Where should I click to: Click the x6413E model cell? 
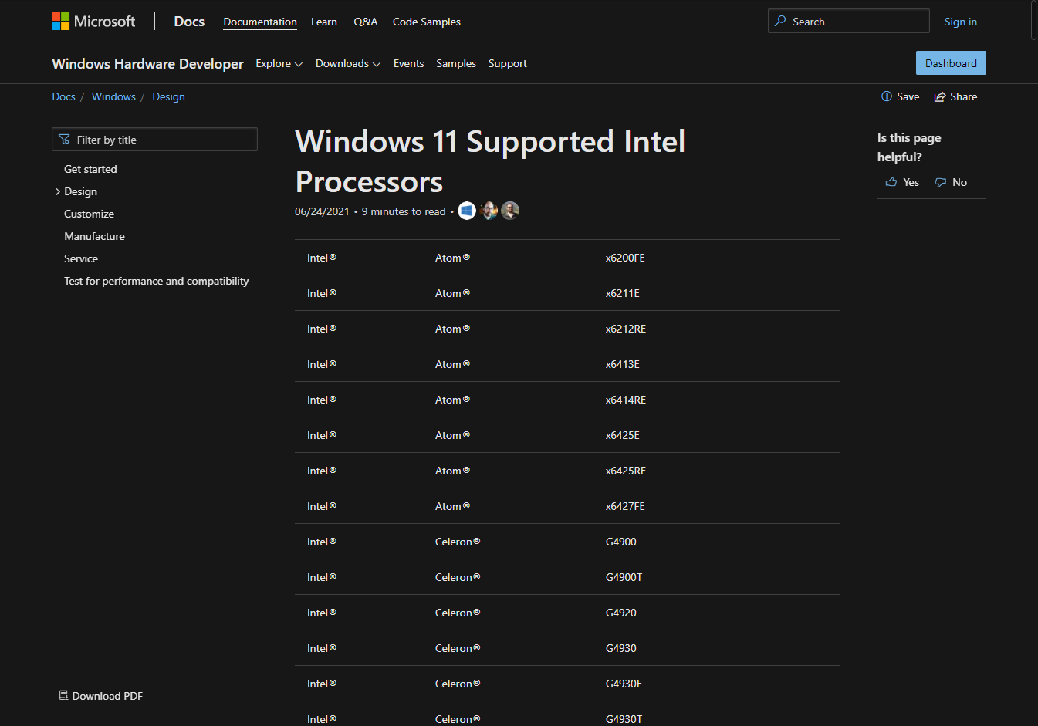pyautogui.click(x=623, y=364)
